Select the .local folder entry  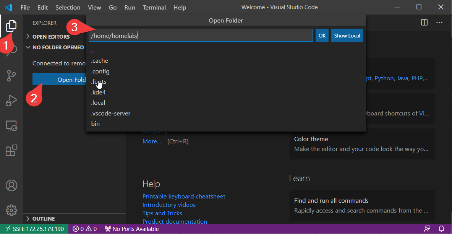pyautogui.click(x=226, y=103)
